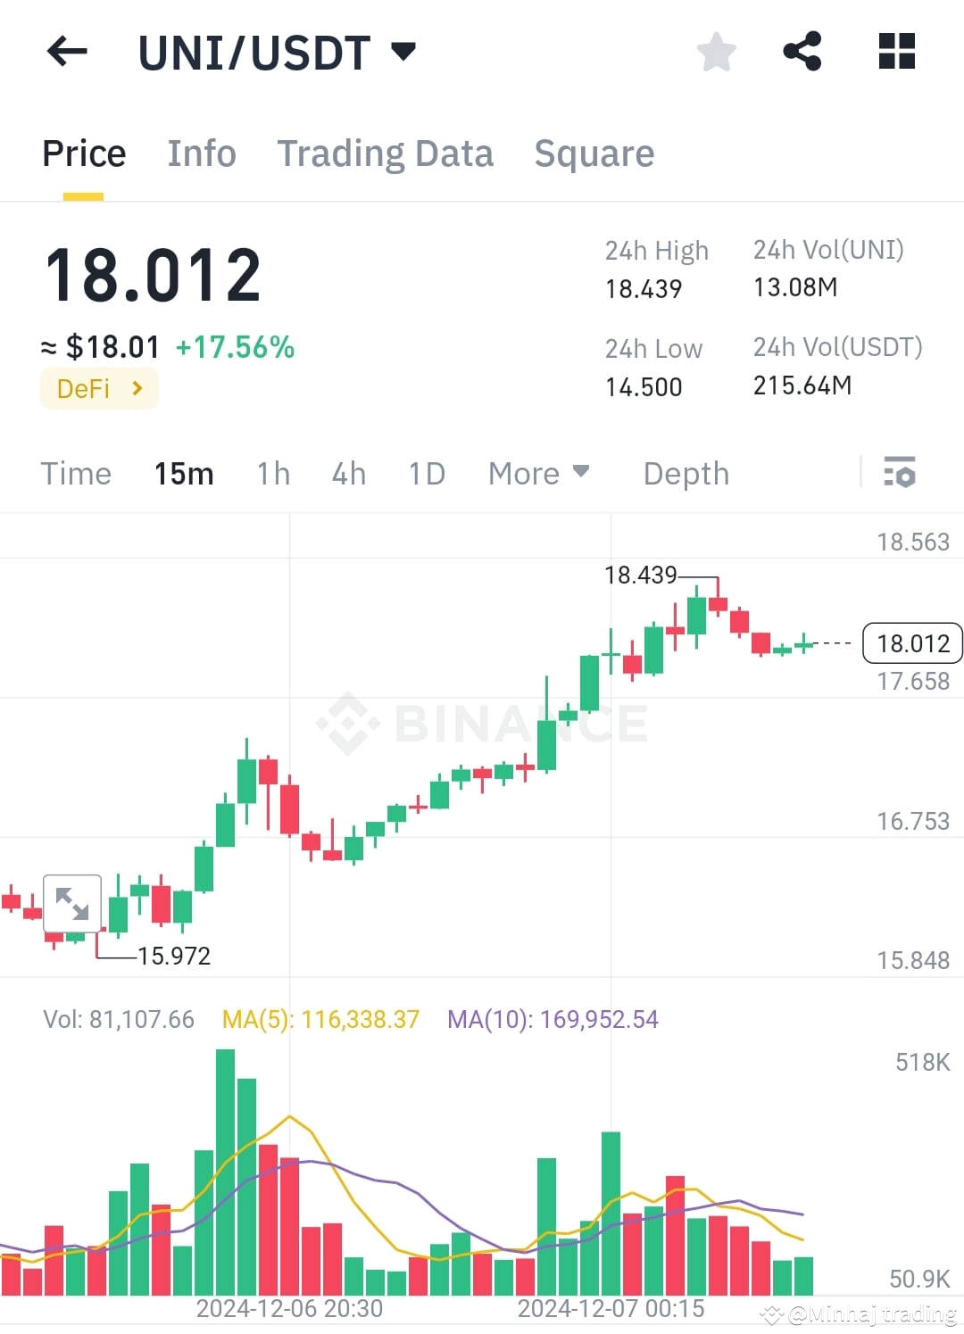Click the current price label 18.012
The height and width of the screenshot is (1334, 964).
pyautogui.click(x=911, y=642)
